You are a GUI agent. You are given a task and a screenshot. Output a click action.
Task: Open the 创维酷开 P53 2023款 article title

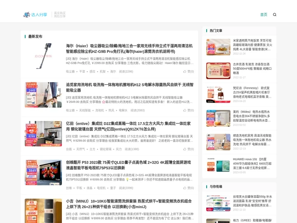[x=128, y=165]
